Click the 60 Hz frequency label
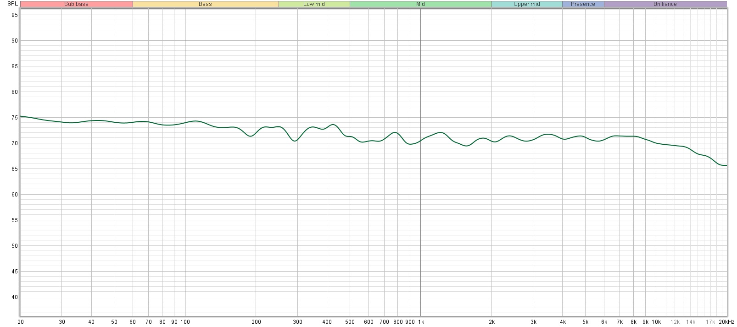Viewport: 737px width, 327px height. (x=133, y=322)
